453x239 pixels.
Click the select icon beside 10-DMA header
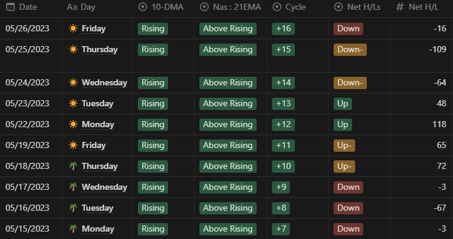143,7
